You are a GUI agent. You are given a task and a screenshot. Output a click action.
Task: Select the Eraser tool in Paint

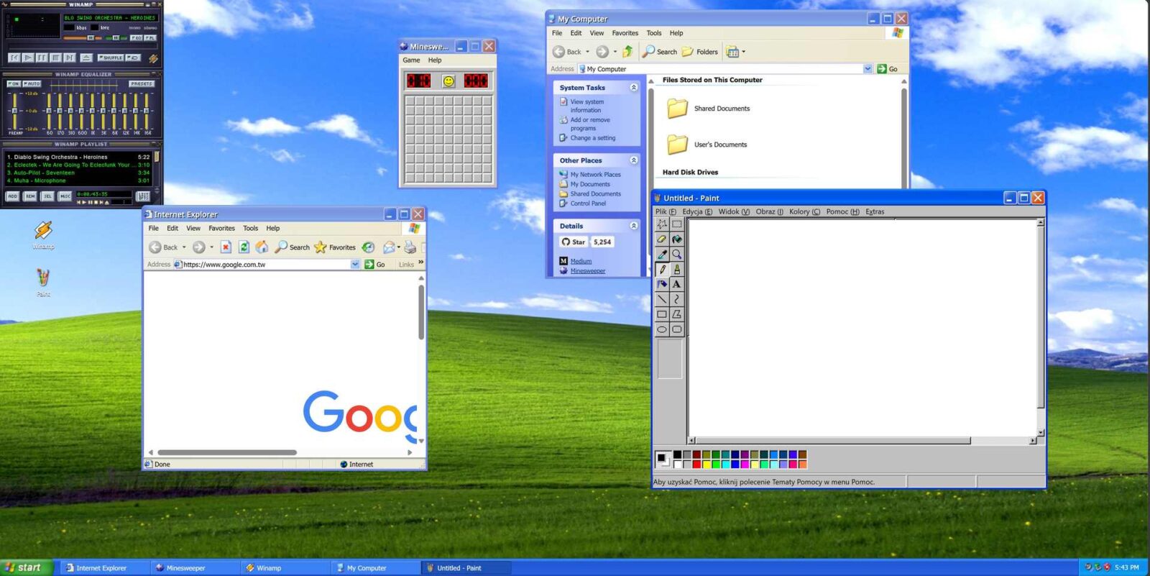point(662,239)
